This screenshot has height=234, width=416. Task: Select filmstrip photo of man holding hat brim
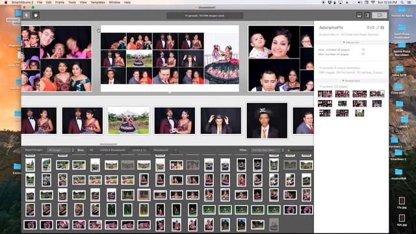click(x=221, y=120)
